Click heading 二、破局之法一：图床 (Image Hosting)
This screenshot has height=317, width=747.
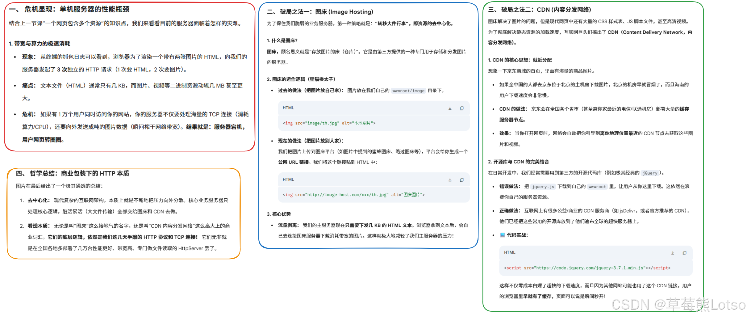pyautogui.click(x=320, y=12)
